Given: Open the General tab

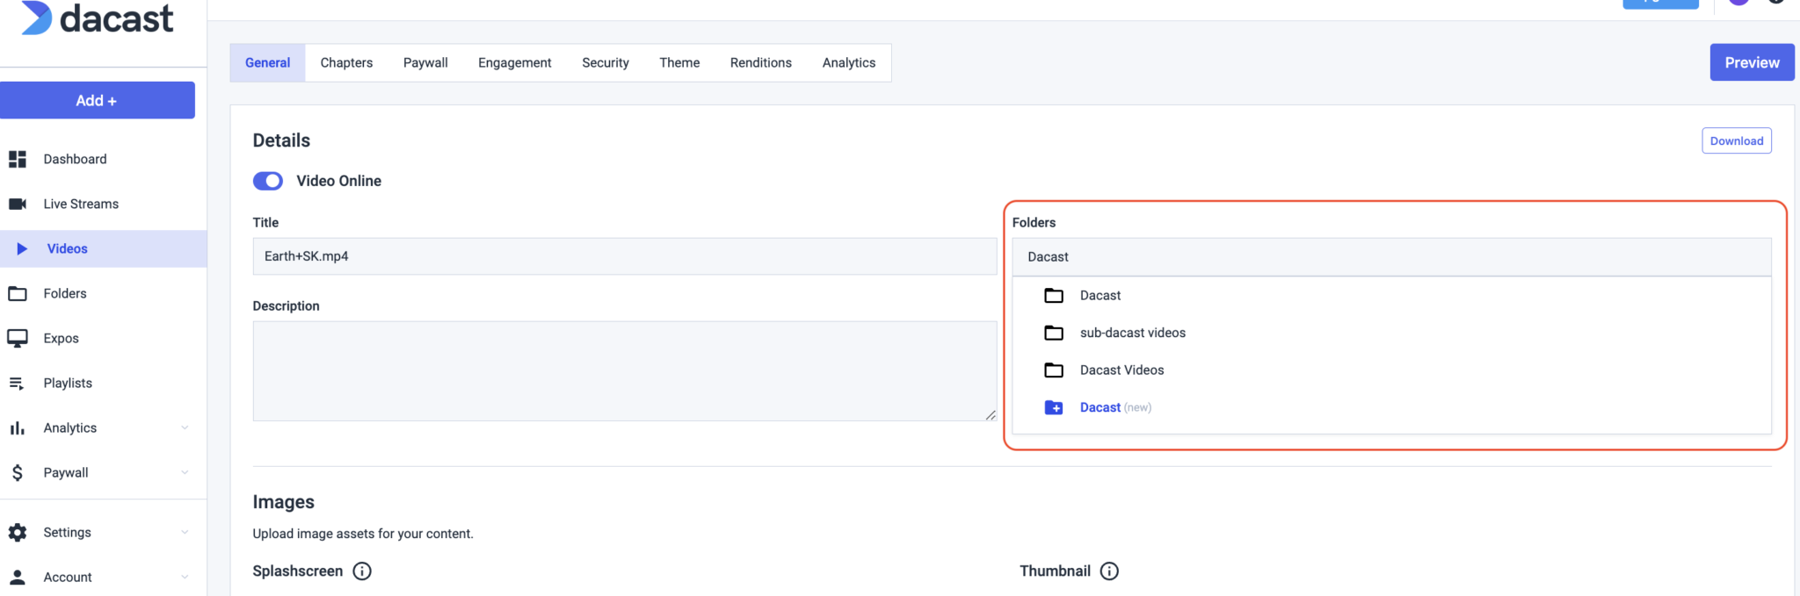Looking at the screenshot, I should pyautogui.click(x=268, y=62).
